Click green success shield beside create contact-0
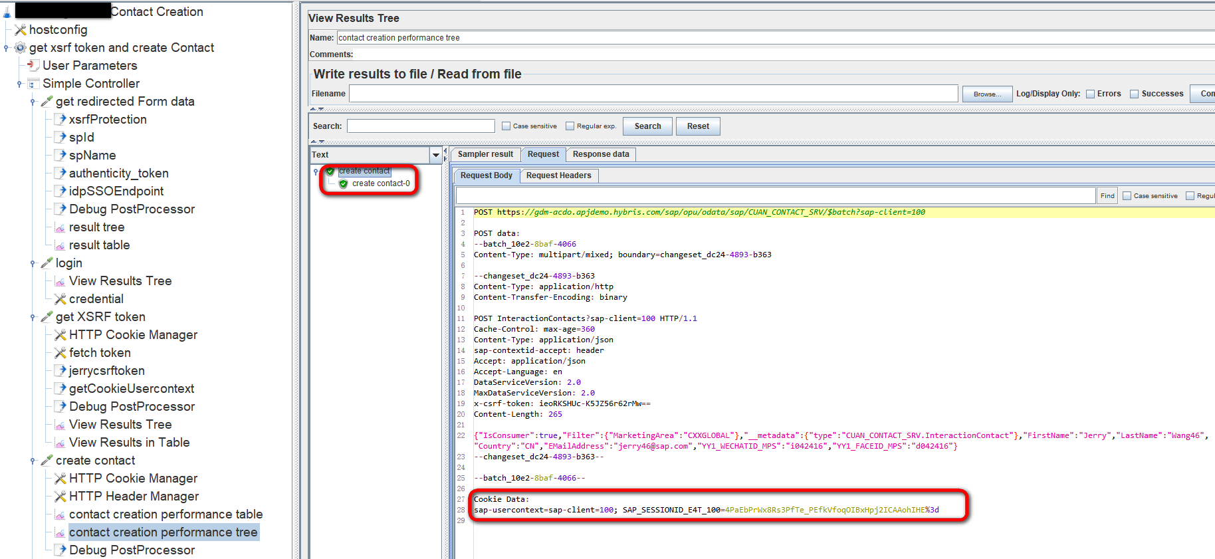This screenshot has height=559, width=1215. pyautogui.click(x=344, y=184)
